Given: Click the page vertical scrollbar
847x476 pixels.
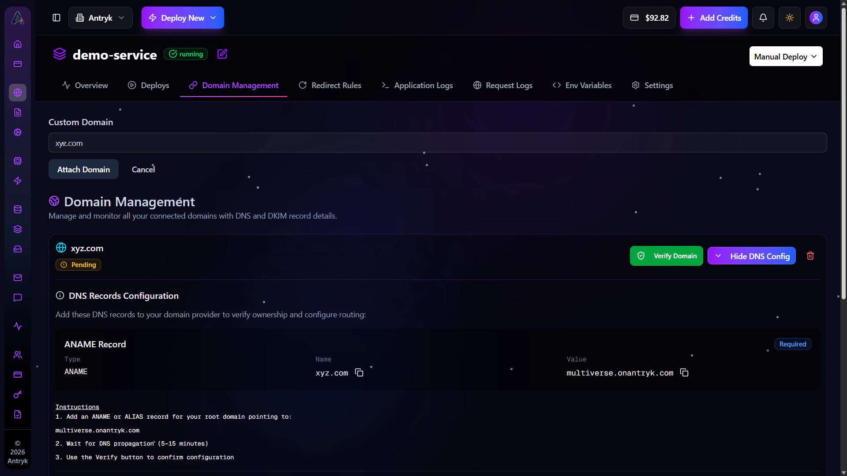Looking at the screenshot, I should pos(843,154).
